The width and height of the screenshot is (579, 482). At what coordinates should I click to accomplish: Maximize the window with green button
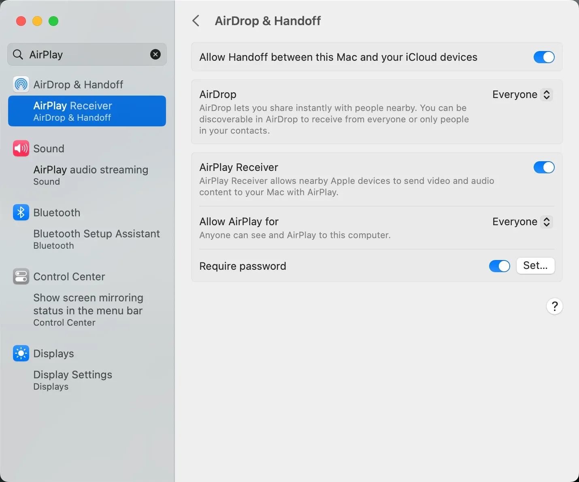coord(53,21)
